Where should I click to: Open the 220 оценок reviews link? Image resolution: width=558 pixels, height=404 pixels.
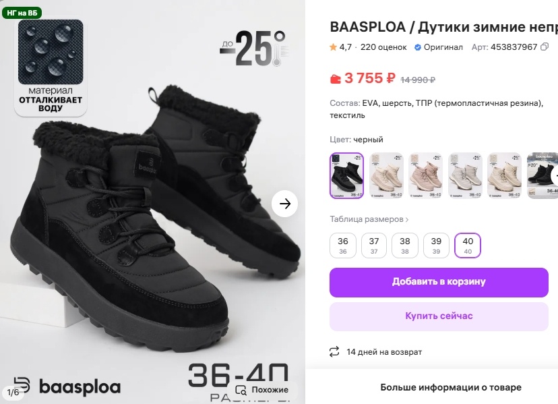(x=383, y=47)
